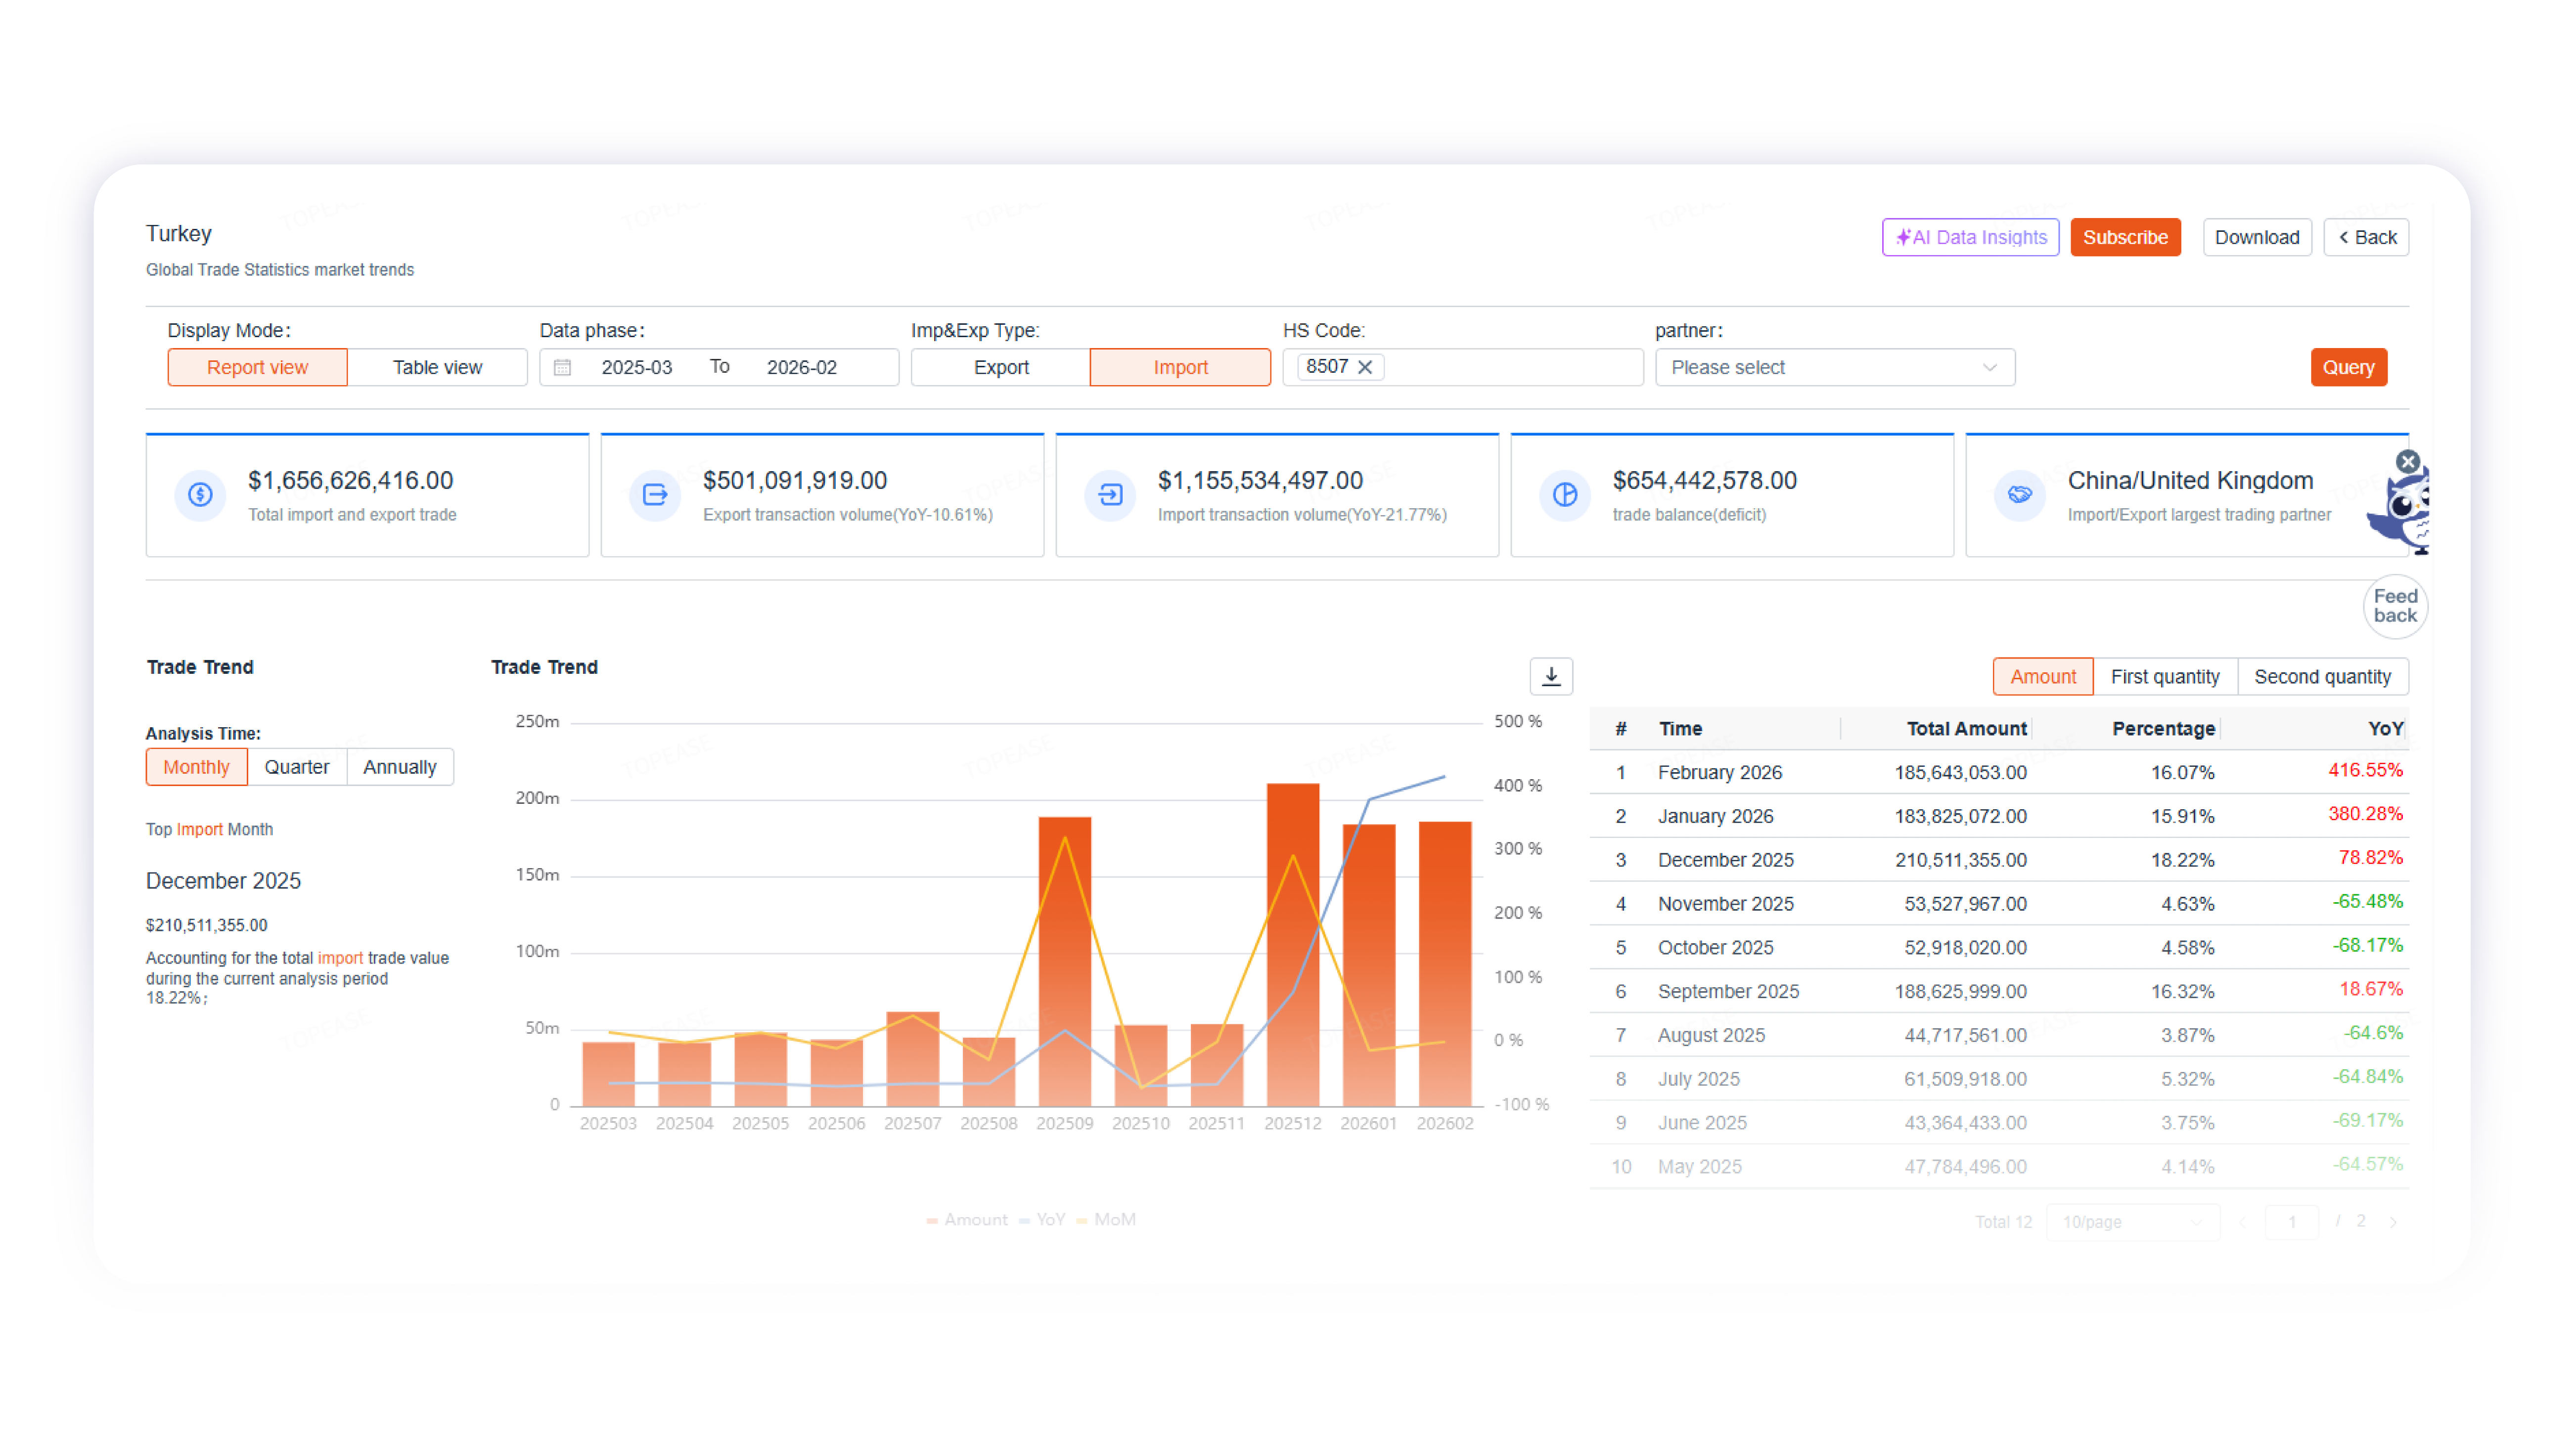Image resolution: width=2576 pixels, height=1449 pixels.
Task: Click the export transaction volume icon
Action: (x=655, y=494)
